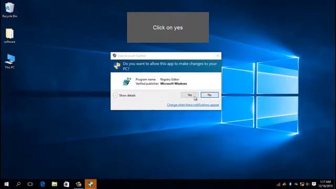336x189 pixels.
Task: Launch Microsoft Edge from the taskbar
Action: [x=43, y=184]
